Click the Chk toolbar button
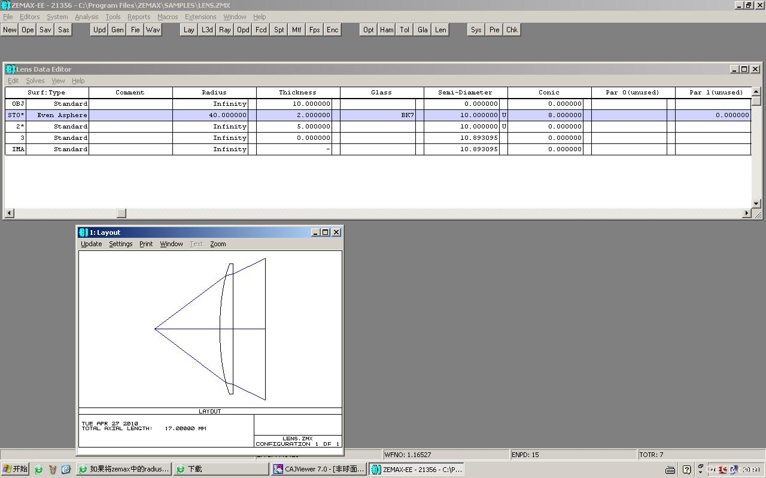This screenshot has height=478, width=766. 512,30
